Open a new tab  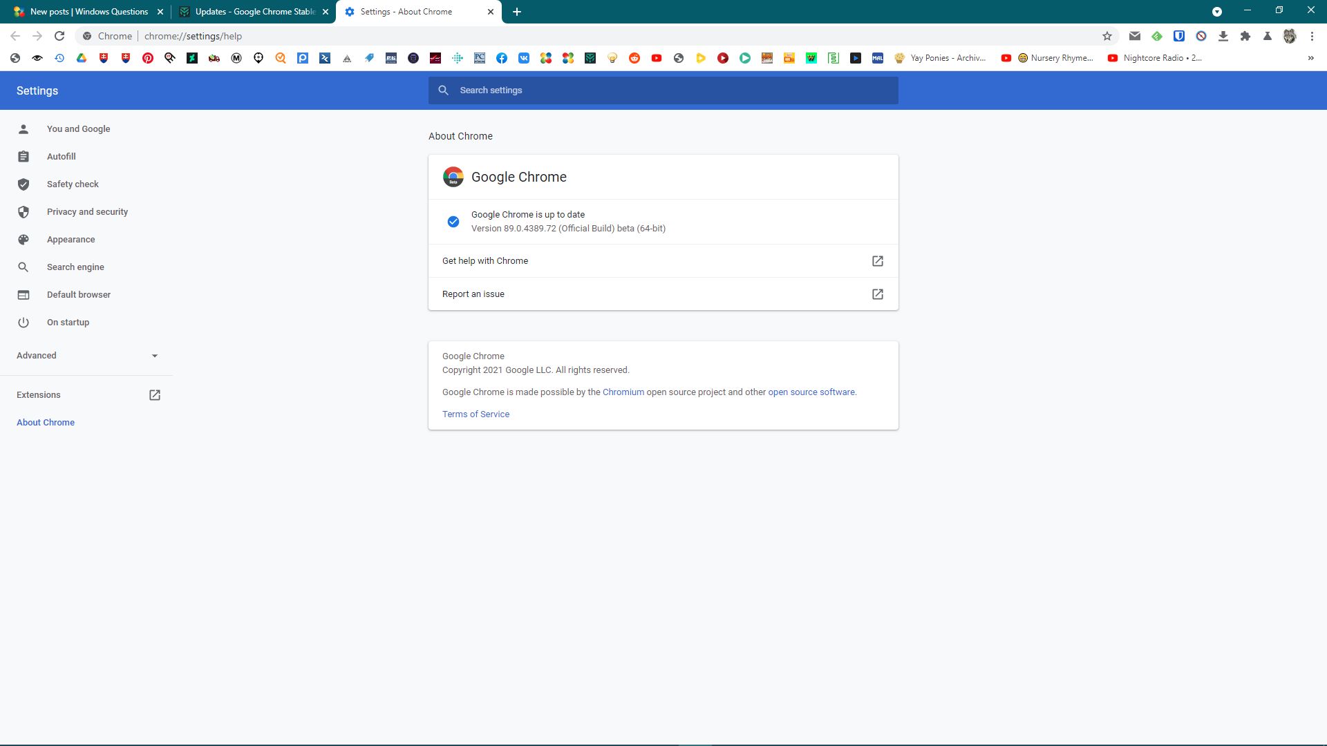pyautogui.click(x=517, y=12)
